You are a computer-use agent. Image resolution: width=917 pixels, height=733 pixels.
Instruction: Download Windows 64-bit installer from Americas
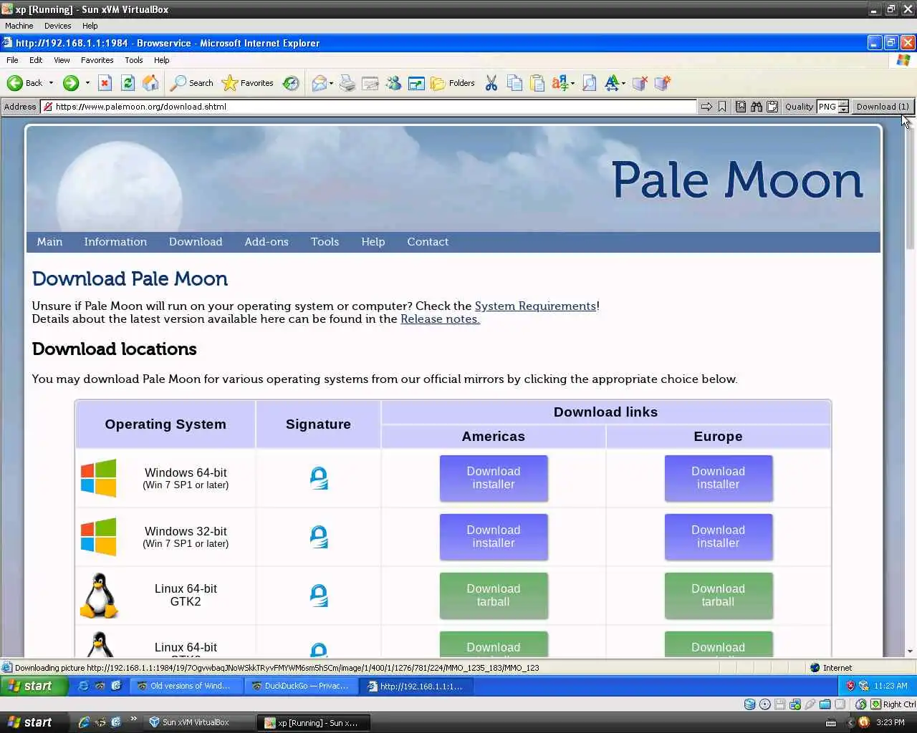click(x=494, y=478)
